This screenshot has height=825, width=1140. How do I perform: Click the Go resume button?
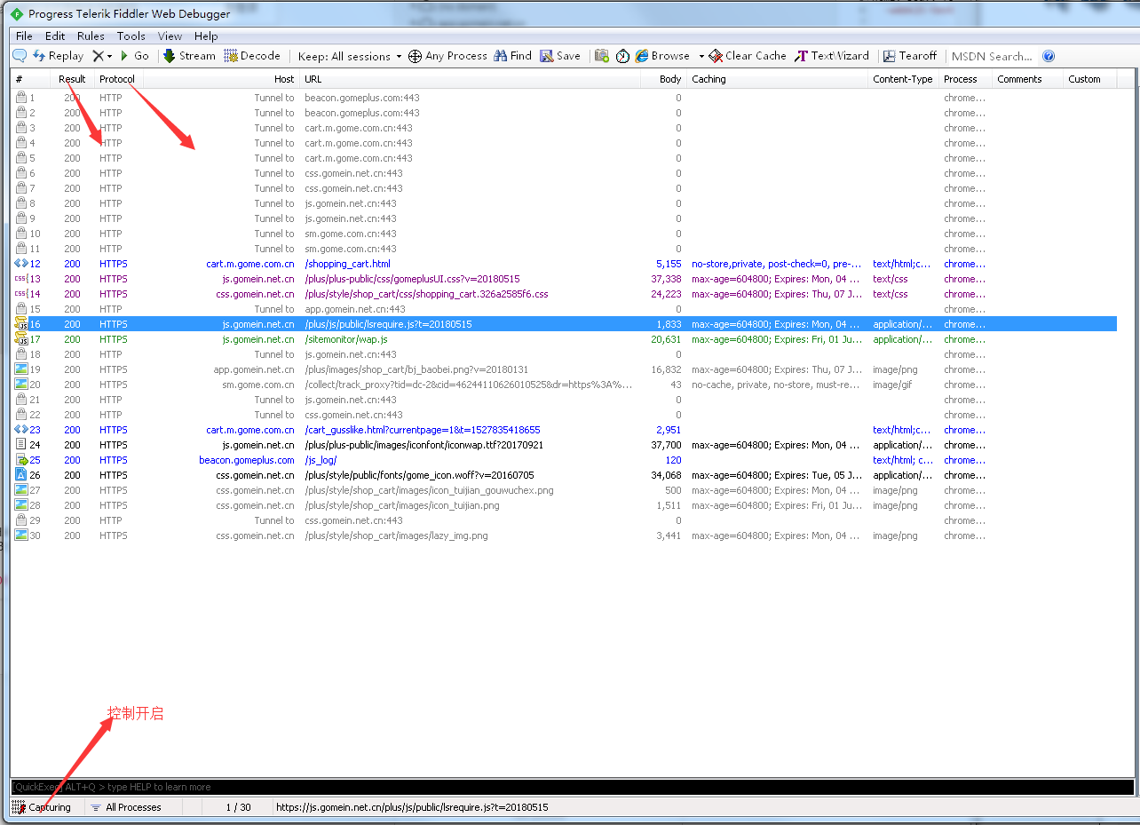click(x=135, y=56)
